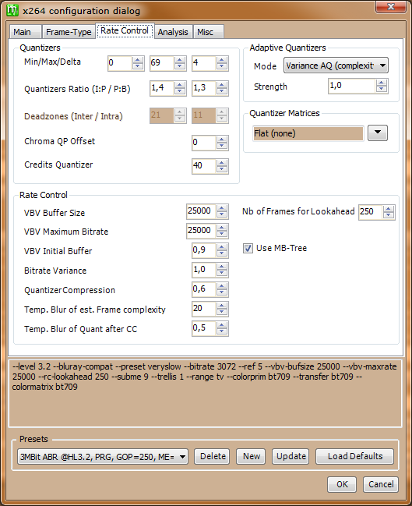Increase the Min quantizer value
This screenshot has width=412, height=506.
click(x=138, y=60)
